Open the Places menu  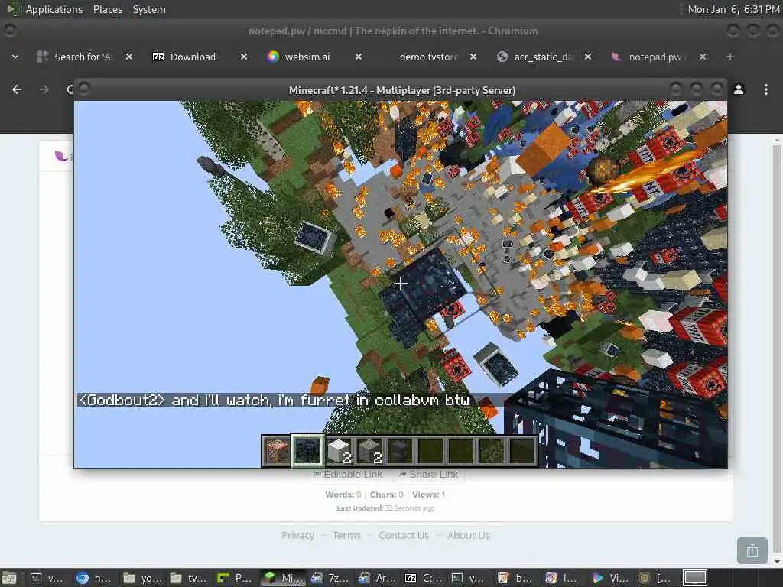[107, 9]
